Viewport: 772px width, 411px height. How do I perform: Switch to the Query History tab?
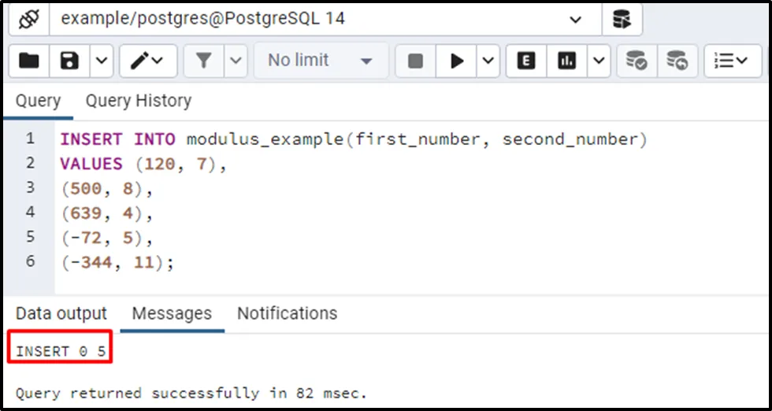[x=138, y=101]
